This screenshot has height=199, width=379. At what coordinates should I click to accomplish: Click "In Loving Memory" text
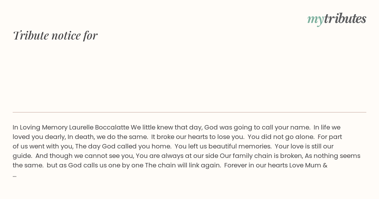(x=40, y=127)
